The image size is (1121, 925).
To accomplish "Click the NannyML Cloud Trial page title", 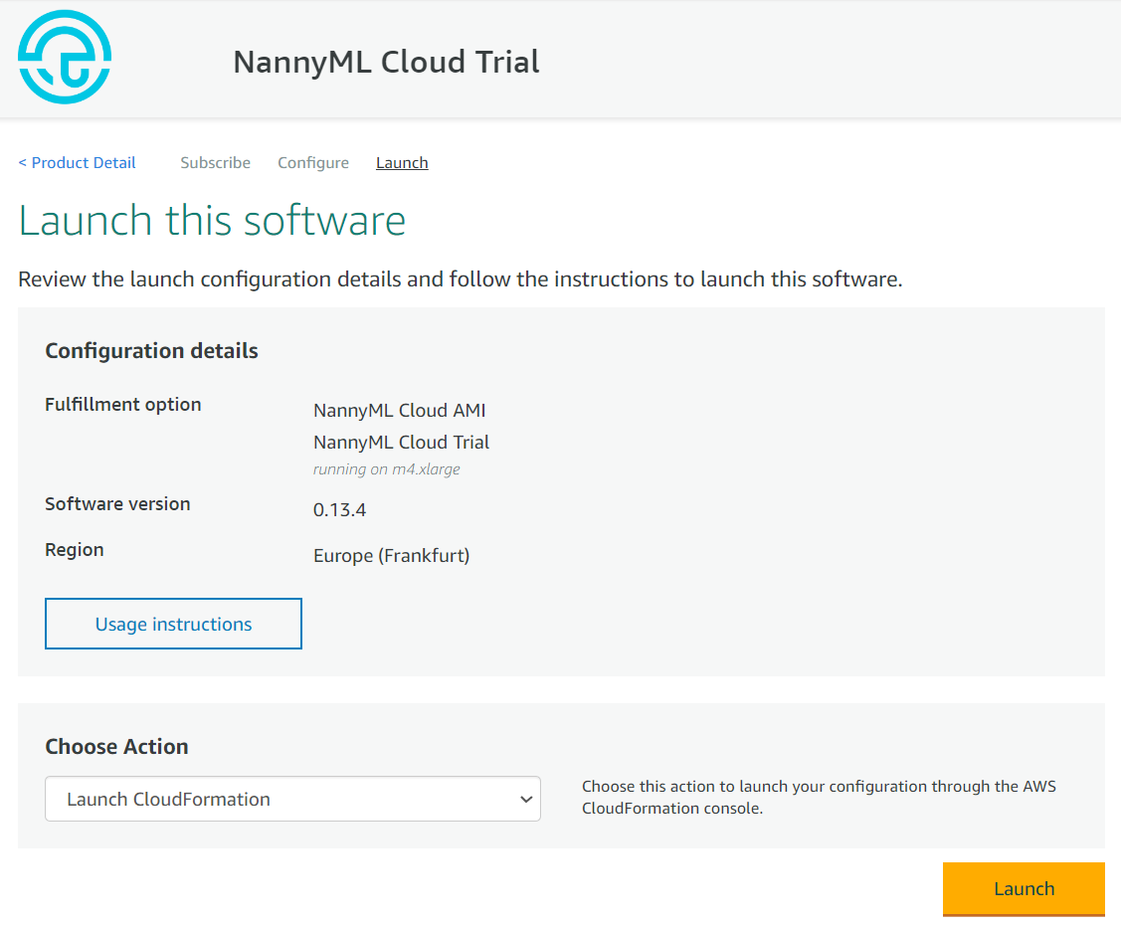I will click(386, 62).
